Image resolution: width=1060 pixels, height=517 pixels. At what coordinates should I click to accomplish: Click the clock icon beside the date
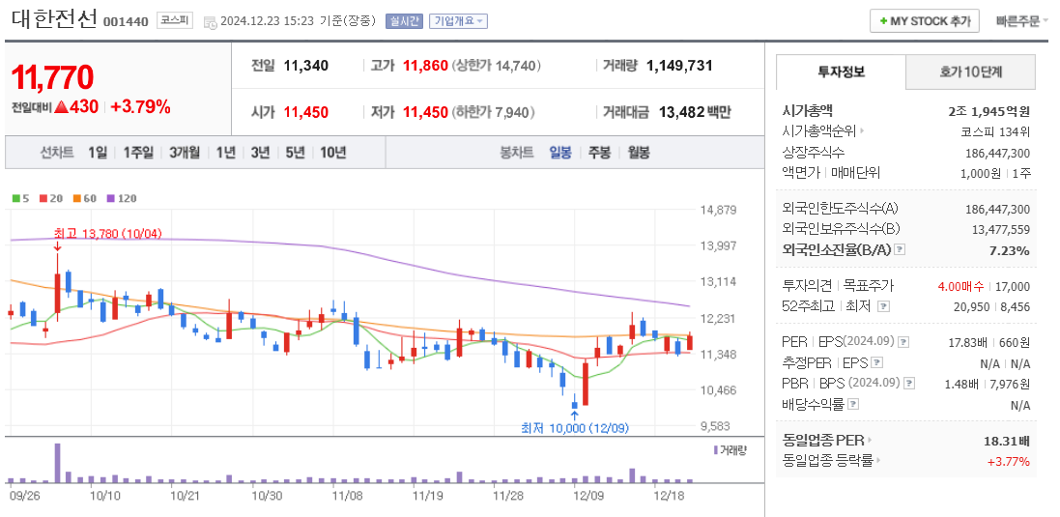211,21
